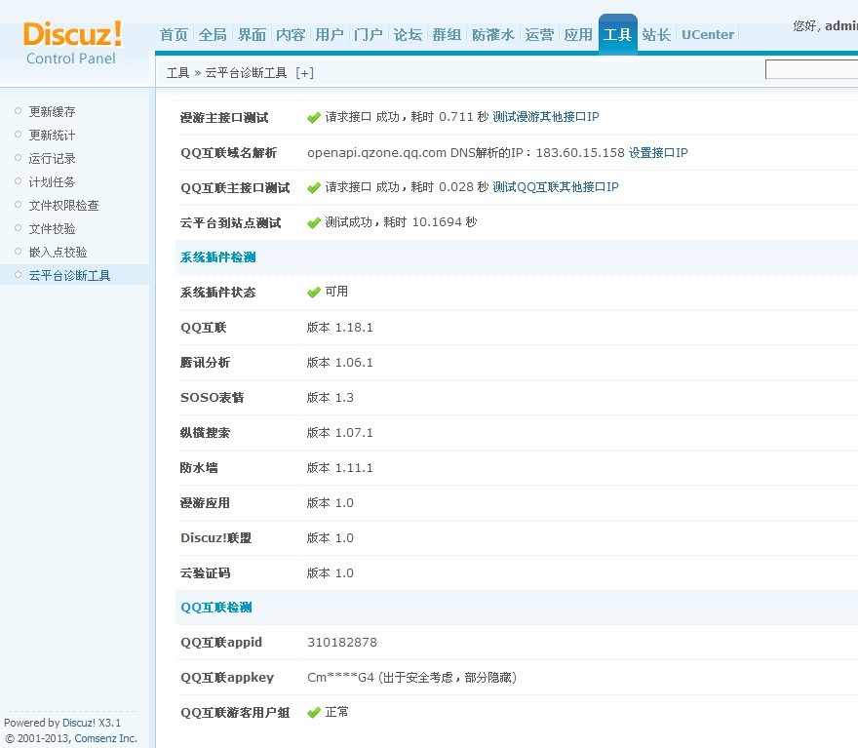Select 更新缓存 in the sidebar
The image size is (858, 748).
pos(52,111)
